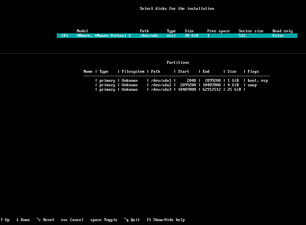The image size is (306, 225).
Task: Select the /dev/sda3 partition row
Action: pos(161,90)
